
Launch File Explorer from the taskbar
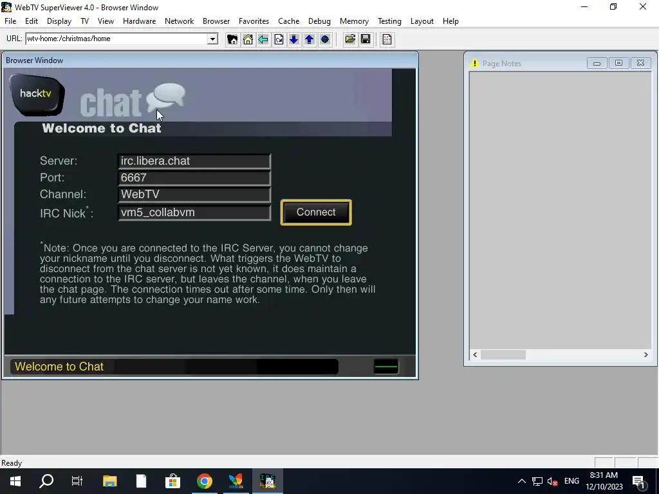tap(109, 481)
